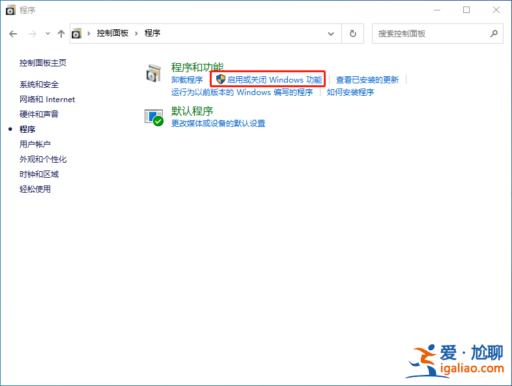
Task: Go up one level with the up arrow
Action: pos(61,34)
